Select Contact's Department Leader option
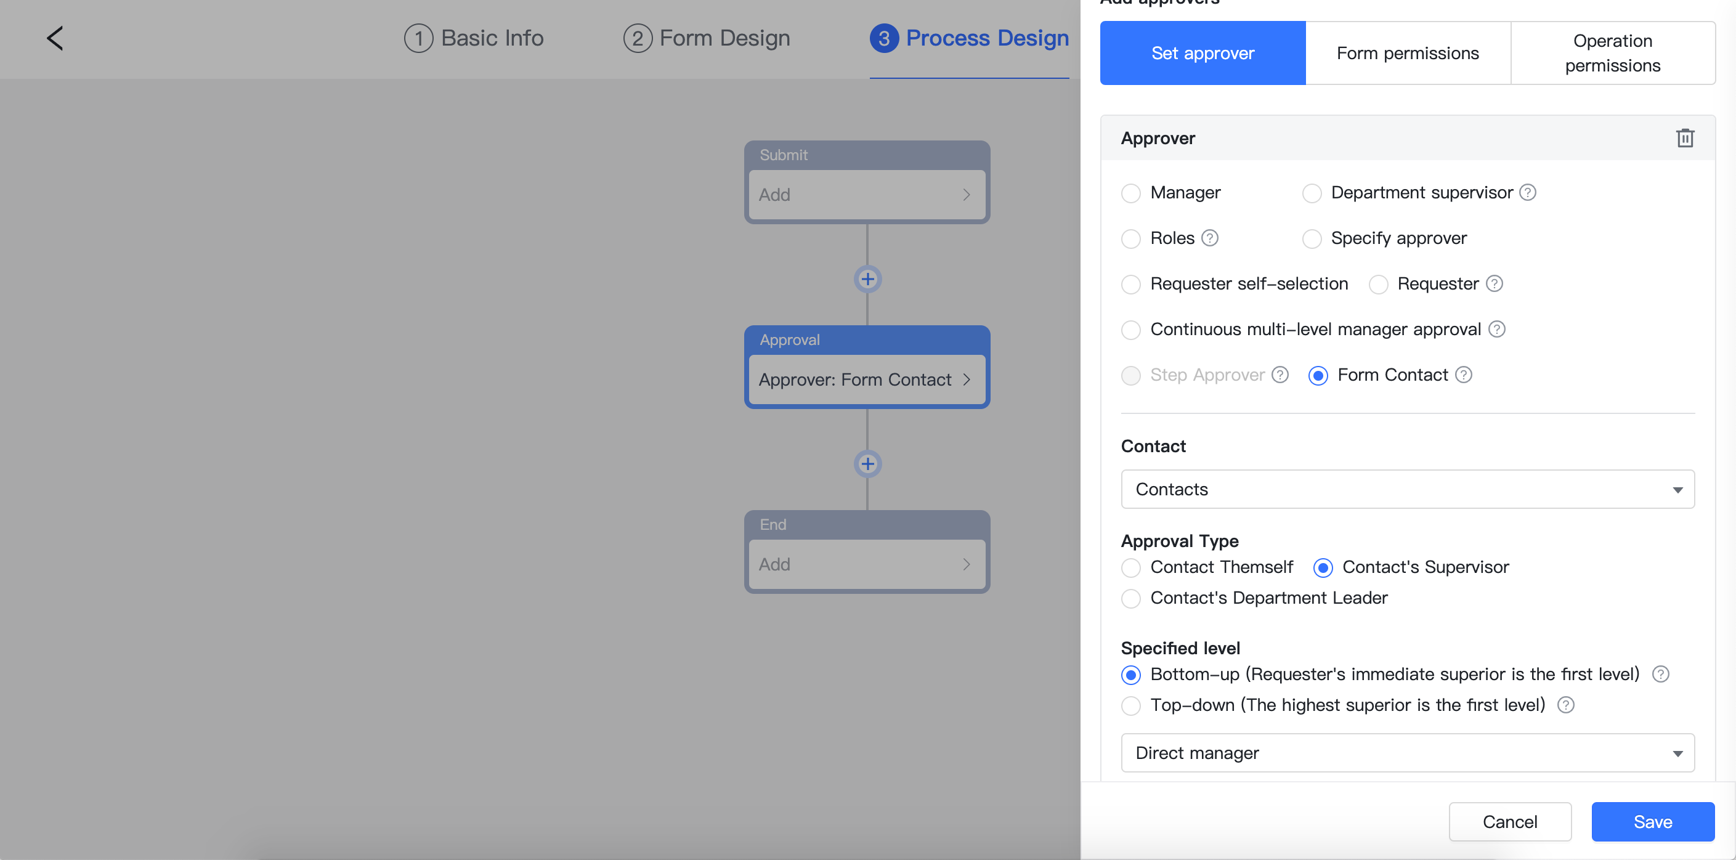1736x860 pixels. (x=1131, y=599)
